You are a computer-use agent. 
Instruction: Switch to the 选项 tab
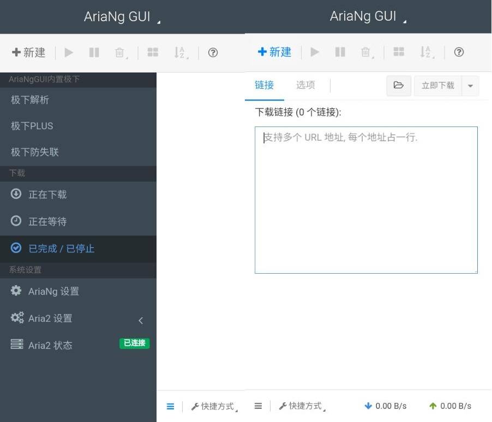[x=305, y=85]
